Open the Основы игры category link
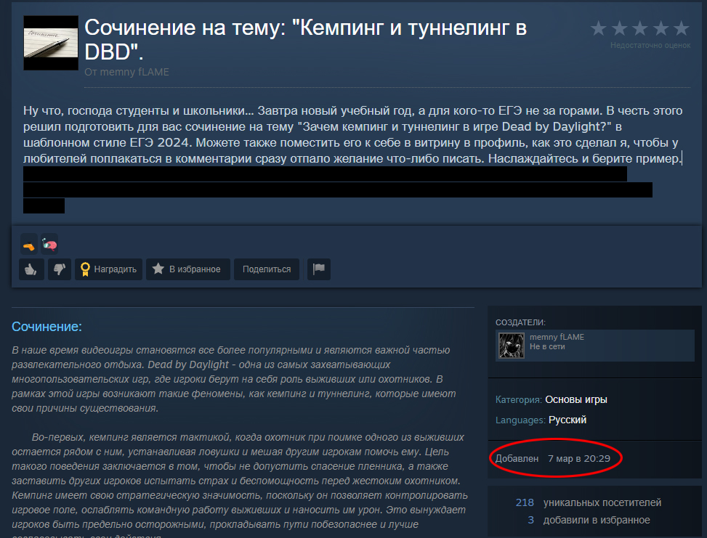The width and height of the screenshot is (707, 538). pos(575,399)
